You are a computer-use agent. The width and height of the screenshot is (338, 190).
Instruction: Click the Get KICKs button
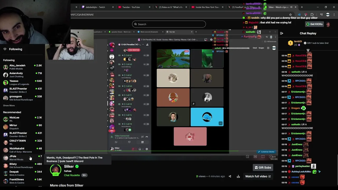[314, 24]
